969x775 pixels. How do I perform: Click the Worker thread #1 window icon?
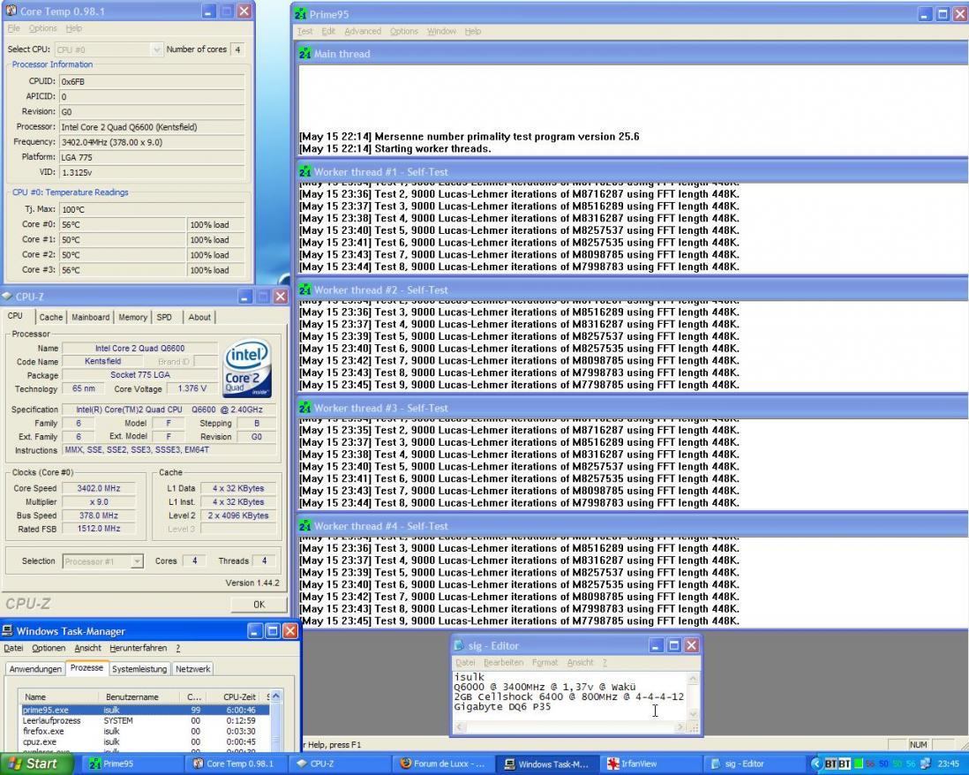[304, 172]
